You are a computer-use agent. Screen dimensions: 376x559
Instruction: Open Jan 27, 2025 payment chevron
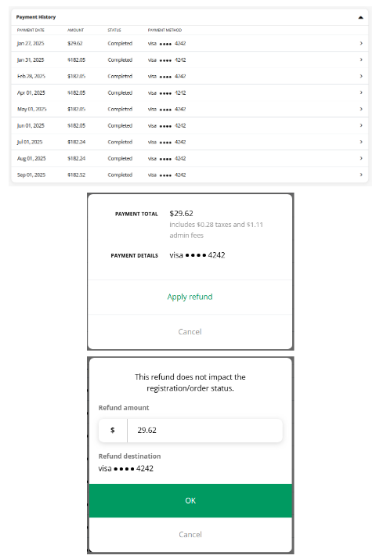coord(361,43)
